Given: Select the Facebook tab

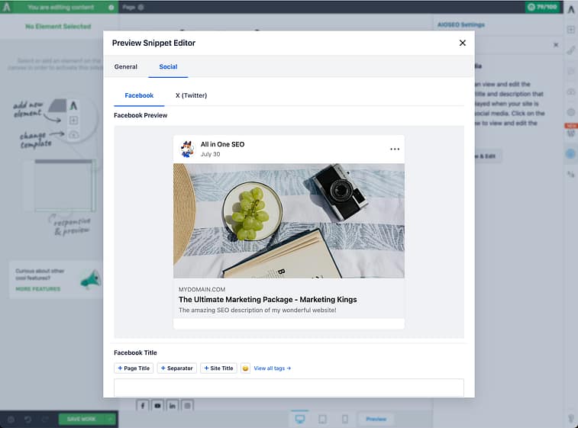Looking at the screenshot, I should [139, 95].
